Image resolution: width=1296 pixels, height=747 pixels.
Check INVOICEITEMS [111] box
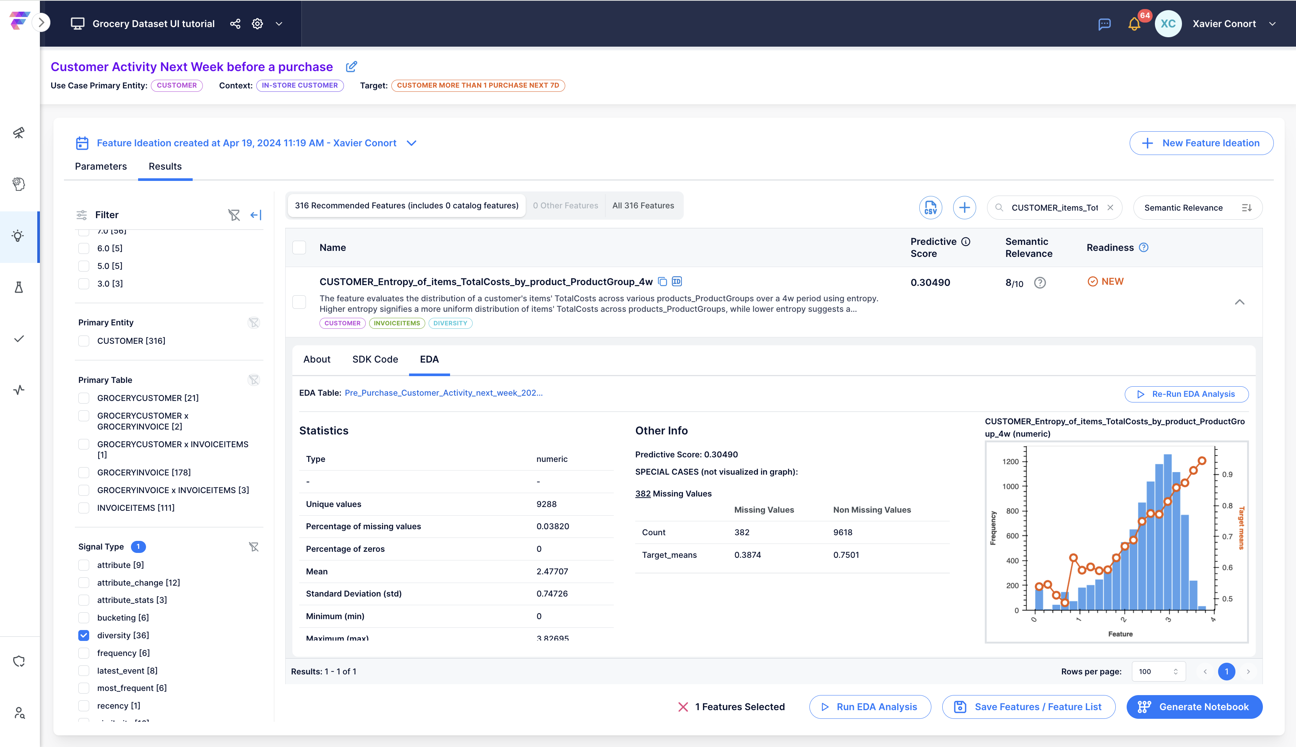click(84, 508)
